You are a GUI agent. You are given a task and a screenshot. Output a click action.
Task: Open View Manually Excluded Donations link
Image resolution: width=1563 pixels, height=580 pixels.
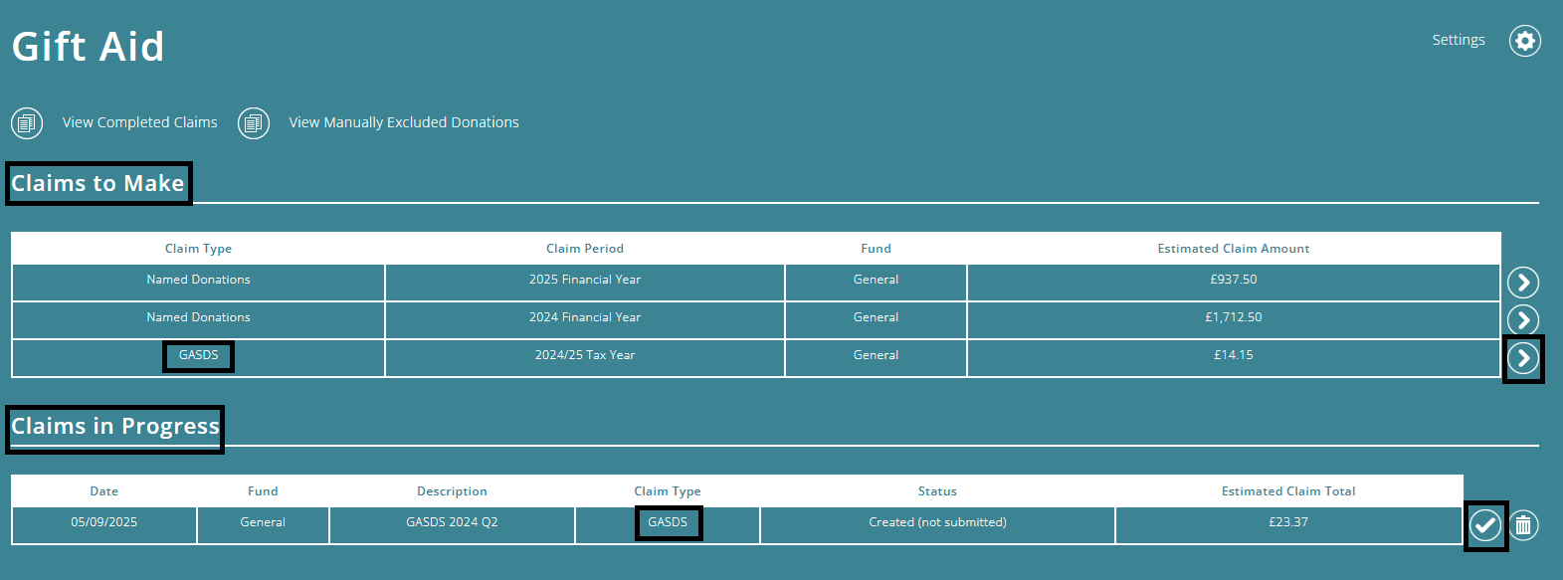click(404, 122)
